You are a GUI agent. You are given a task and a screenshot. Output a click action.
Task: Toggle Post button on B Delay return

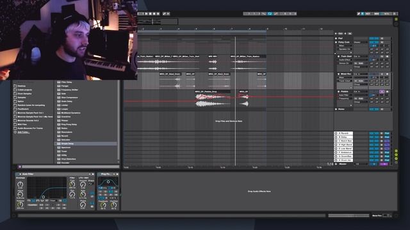click(x=387, y=137)
